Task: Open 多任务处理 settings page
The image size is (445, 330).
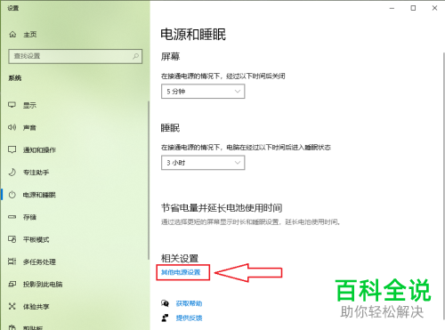Action: (39, 262)
